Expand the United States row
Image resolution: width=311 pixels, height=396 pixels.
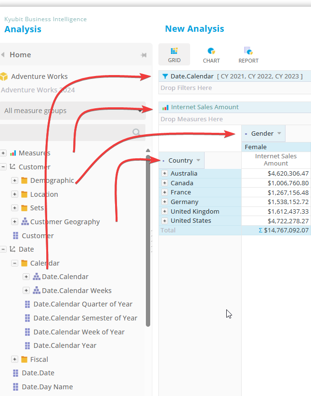pyautogui.click(x=165, y=221)
